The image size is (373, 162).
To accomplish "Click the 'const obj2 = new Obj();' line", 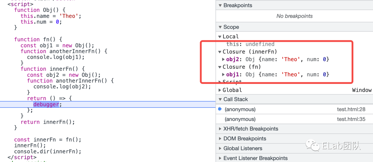I will click(64, 75).
